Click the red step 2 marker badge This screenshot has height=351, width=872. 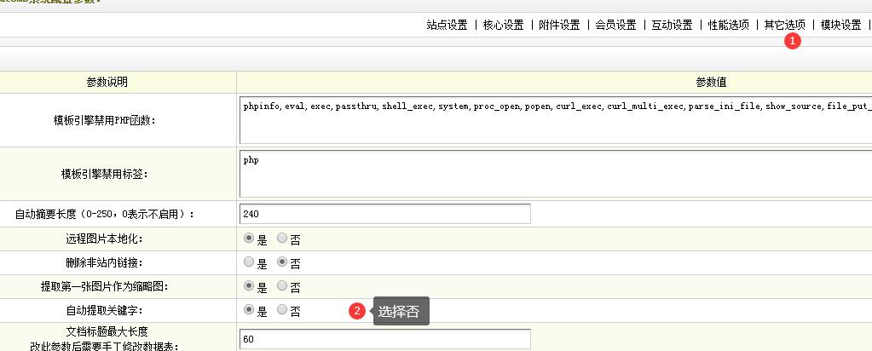358,311
